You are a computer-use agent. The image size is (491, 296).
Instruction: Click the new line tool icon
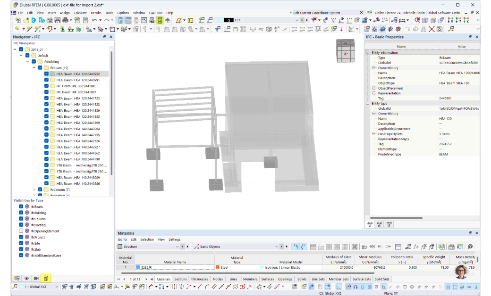coord(29,29)
